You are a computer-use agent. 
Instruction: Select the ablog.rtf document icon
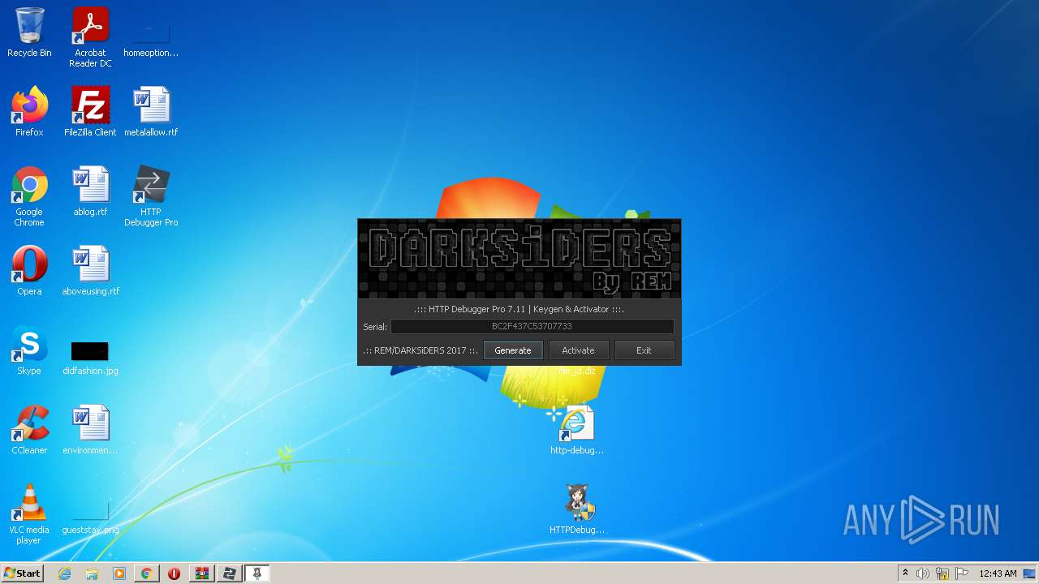point(90,191)
